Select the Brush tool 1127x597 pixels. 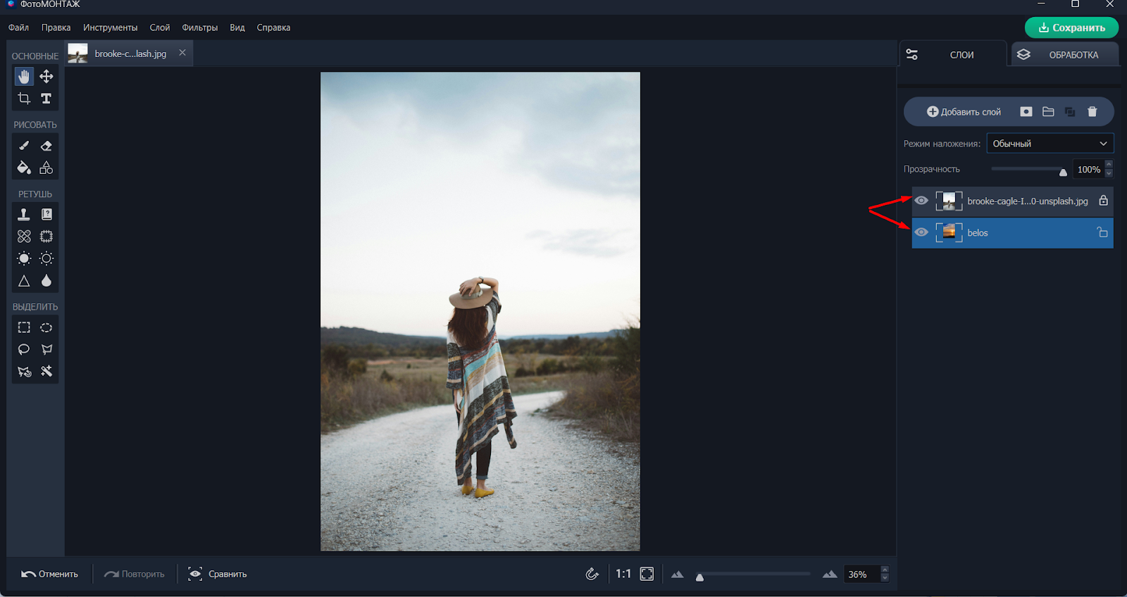(24, 146)
